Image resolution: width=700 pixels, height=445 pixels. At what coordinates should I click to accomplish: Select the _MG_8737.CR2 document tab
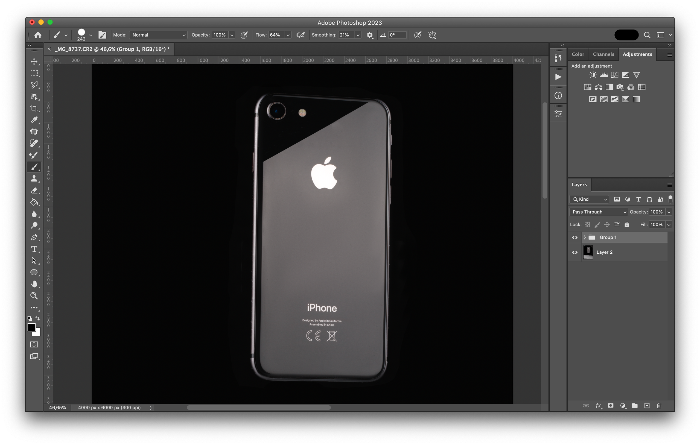click(112, 49)
